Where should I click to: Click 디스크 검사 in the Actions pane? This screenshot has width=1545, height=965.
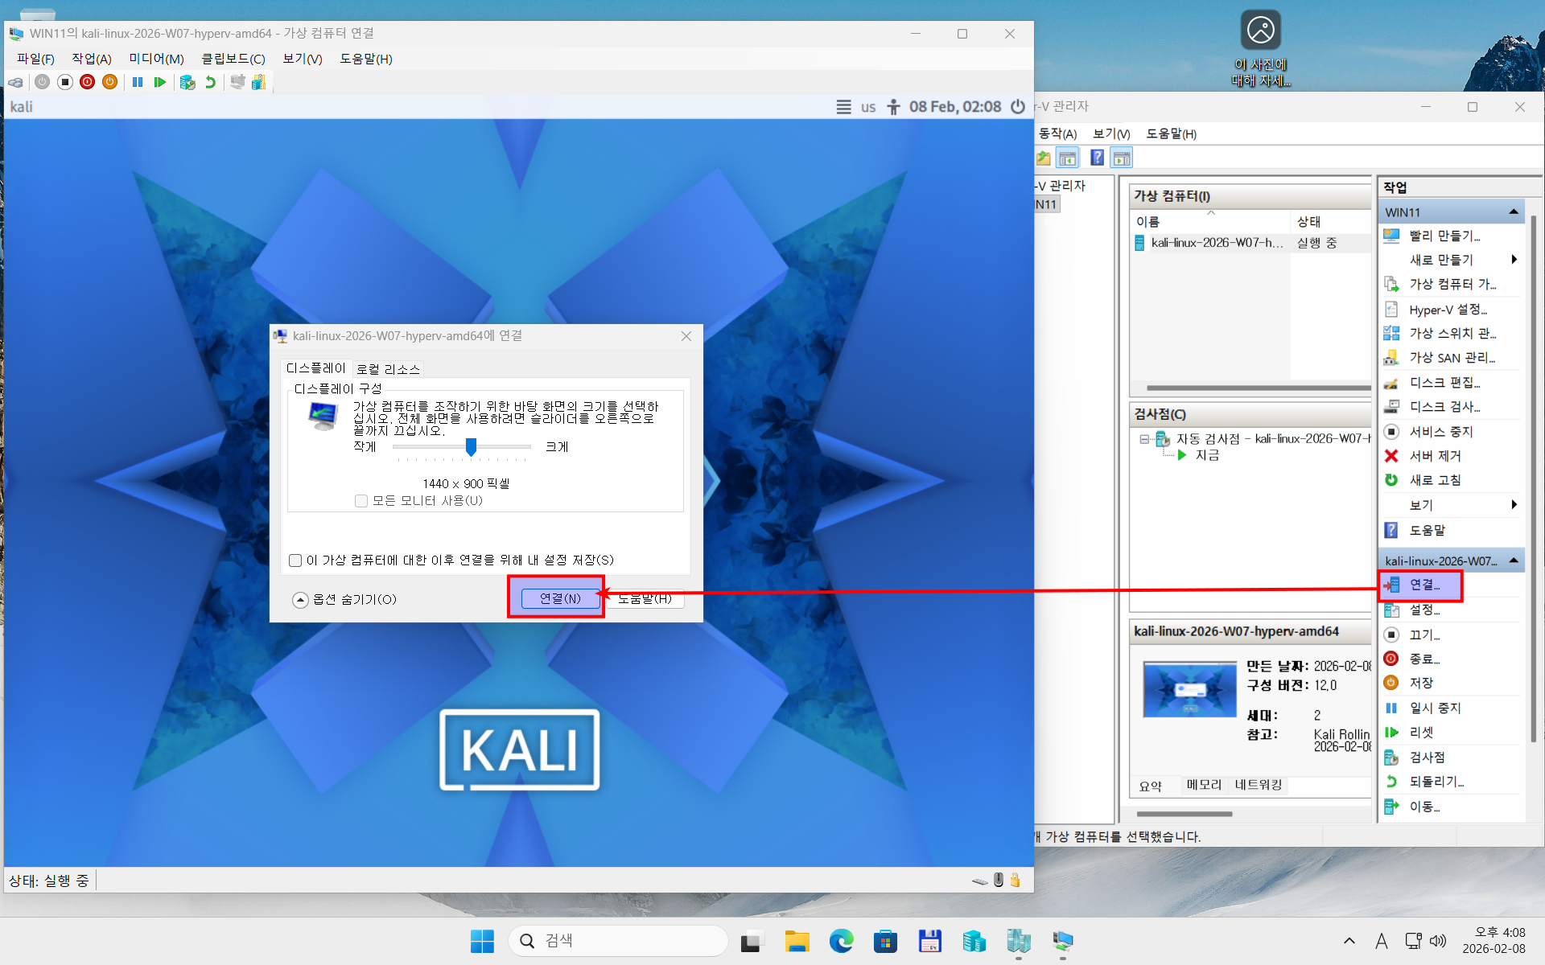click(1444, 407)
